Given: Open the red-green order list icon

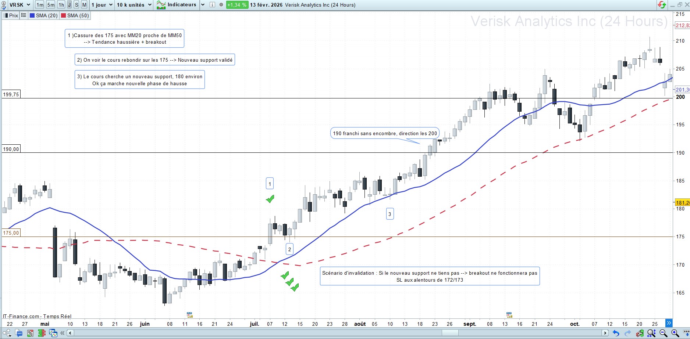Looking at the screenshot, I should click(x=30, y=333).
